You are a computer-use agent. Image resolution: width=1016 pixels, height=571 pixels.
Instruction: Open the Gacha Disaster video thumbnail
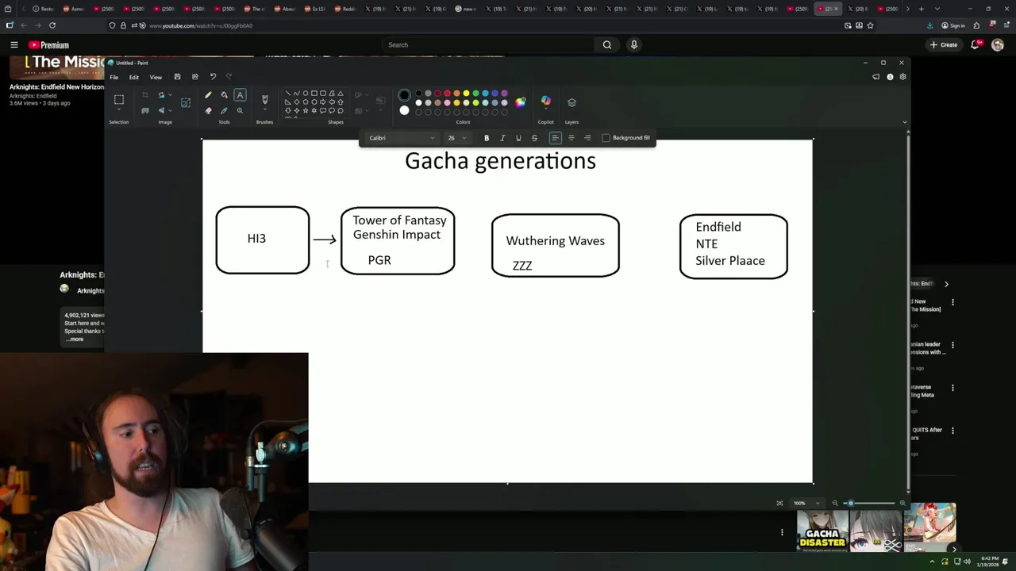click(822, 531)
